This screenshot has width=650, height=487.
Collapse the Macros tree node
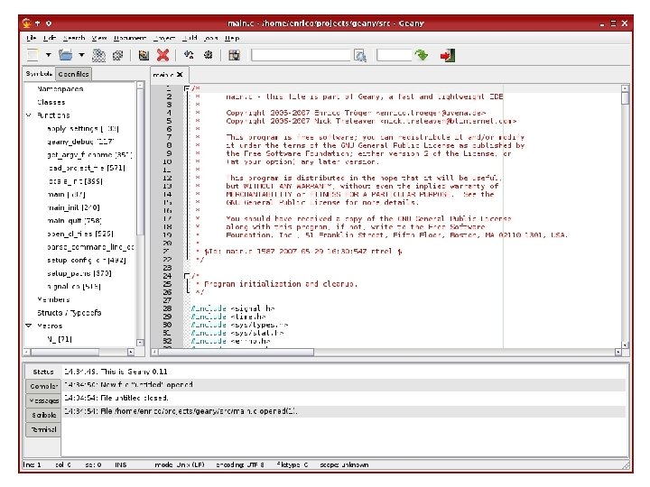(29, 326)
